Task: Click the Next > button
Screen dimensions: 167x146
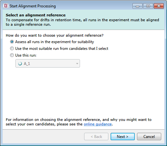Action: [123, 137]
